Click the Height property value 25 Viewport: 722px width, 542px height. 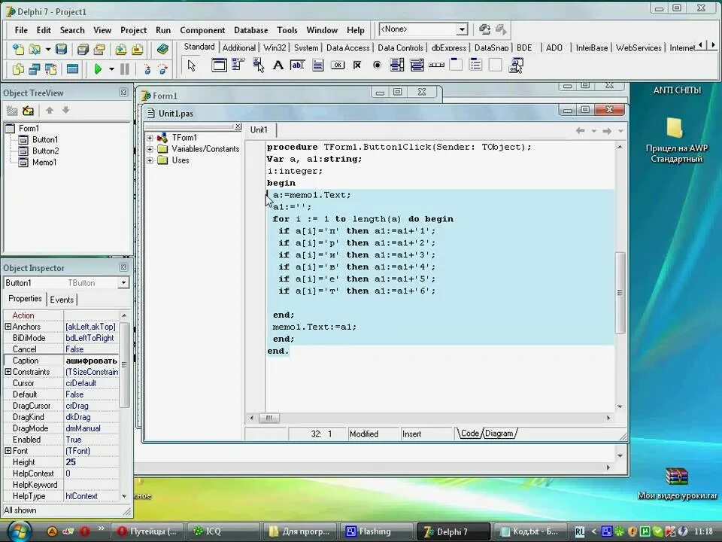click(x=91, y=462)
